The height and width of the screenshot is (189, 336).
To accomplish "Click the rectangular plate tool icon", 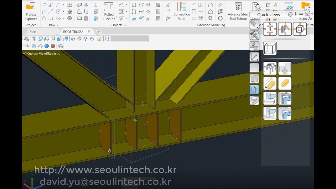I will 134,5.
